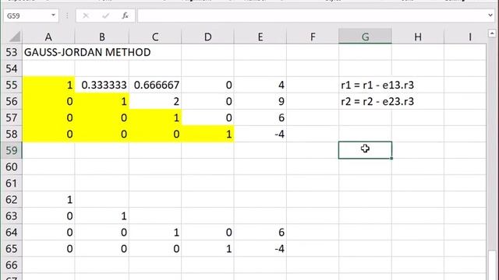Click yellow cell A55 showing 1

tap(48, 85)
